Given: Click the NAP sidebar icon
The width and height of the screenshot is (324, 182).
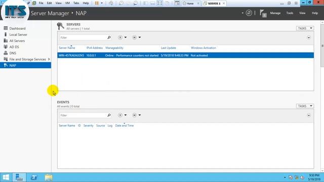Looking at the screenshot, I should point(6,65).
